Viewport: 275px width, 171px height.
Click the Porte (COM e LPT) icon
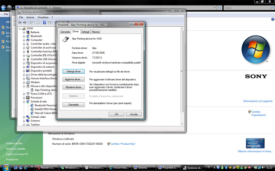click(28, 94)
